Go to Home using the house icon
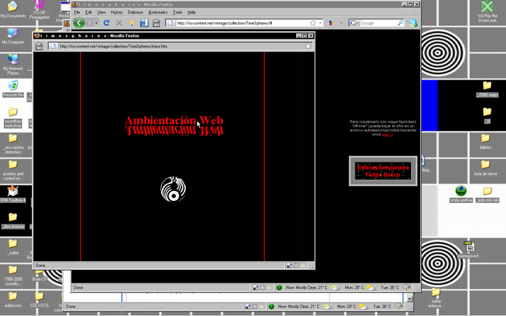Screen dimensions: 506x316 coord(132,23)
